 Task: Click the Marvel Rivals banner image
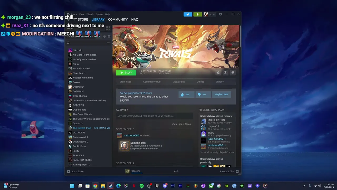(176, 46)
